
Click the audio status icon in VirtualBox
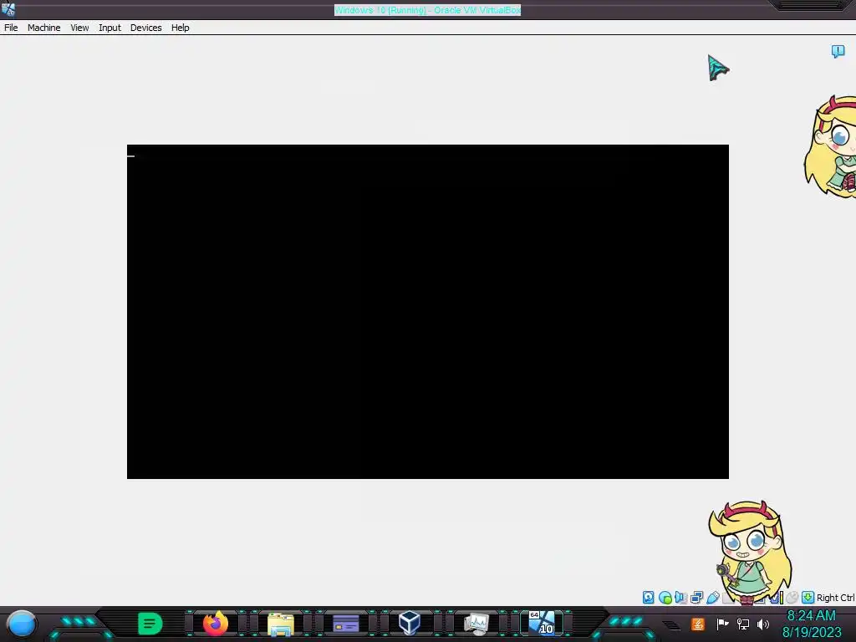tap(680, 597)
